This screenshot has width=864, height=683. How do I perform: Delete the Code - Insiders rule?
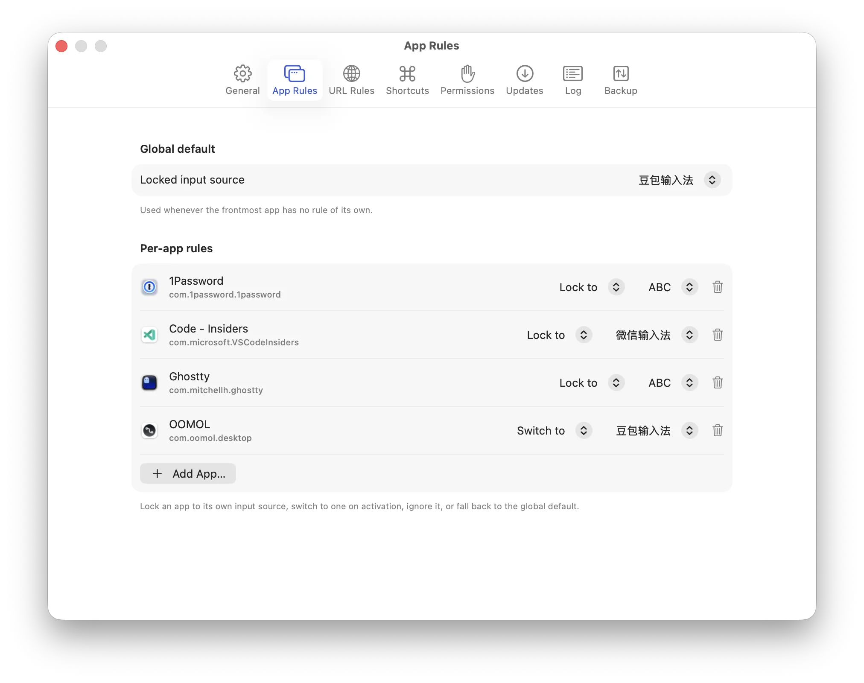718,335
